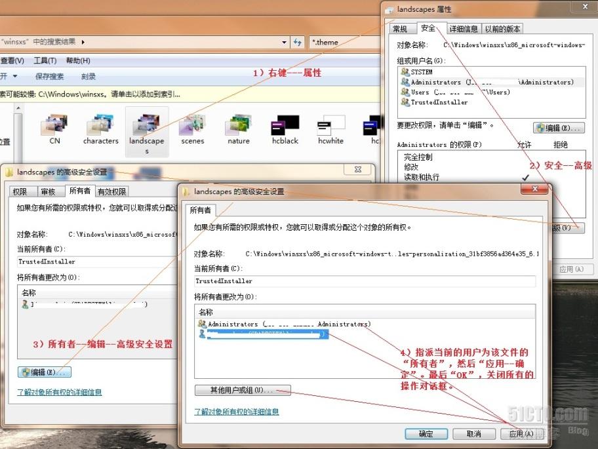This screenshot has height=449, width=598.
Task: Open ownership details link in front dialog
Action: pos(237,412)
